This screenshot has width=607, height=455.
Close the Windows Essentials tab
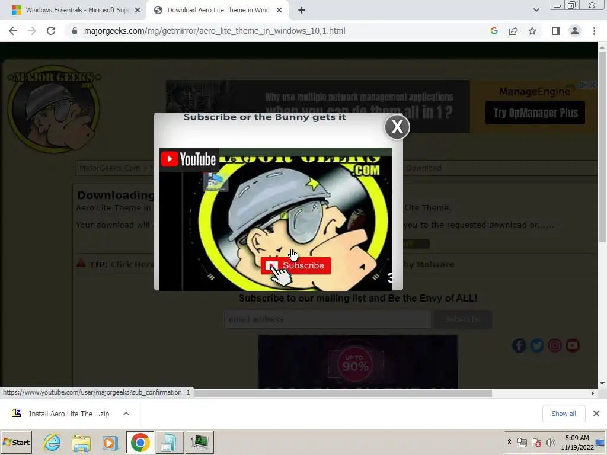(x=138, y=10)
